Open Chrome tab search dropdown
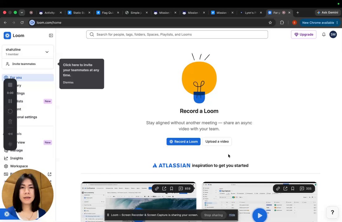 click(x=22, y=13)
